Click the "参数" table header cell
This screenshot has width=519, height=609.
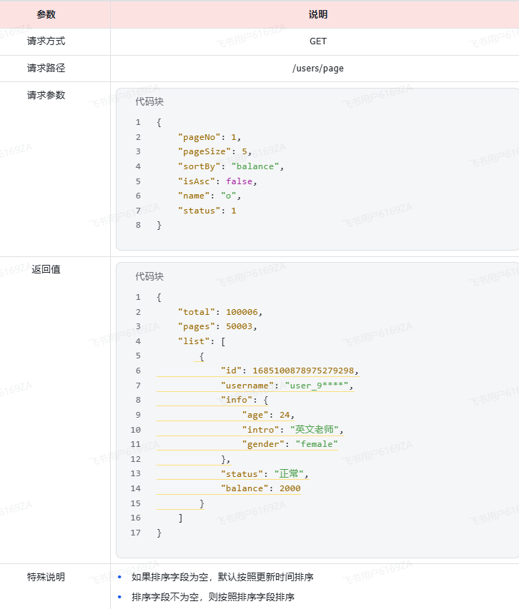46,14
